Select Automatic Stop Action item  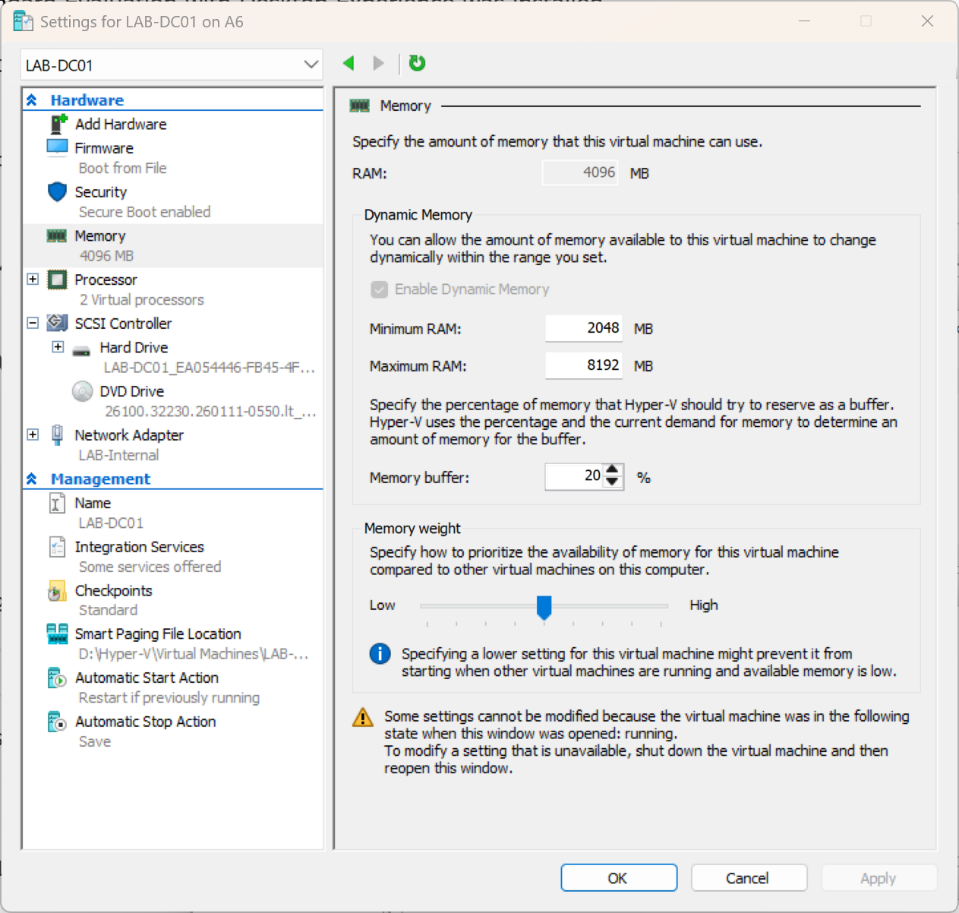(146, 722)
